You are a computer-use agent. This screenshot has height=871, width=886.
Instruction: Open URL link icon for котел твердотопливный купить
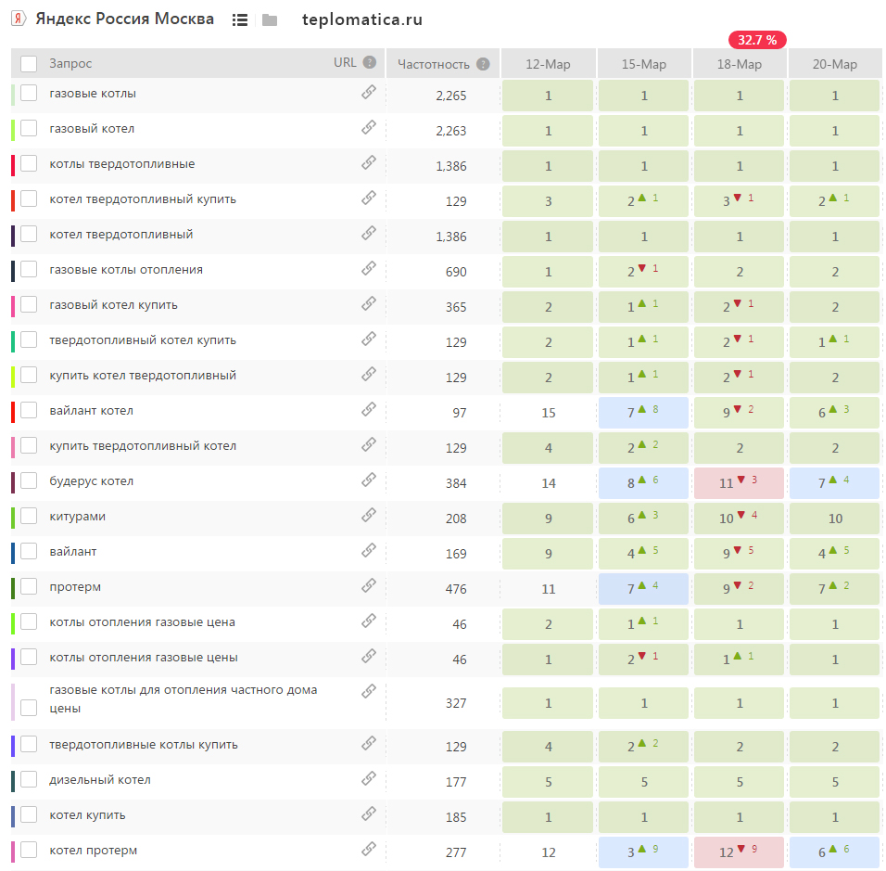tap(369, 198)
